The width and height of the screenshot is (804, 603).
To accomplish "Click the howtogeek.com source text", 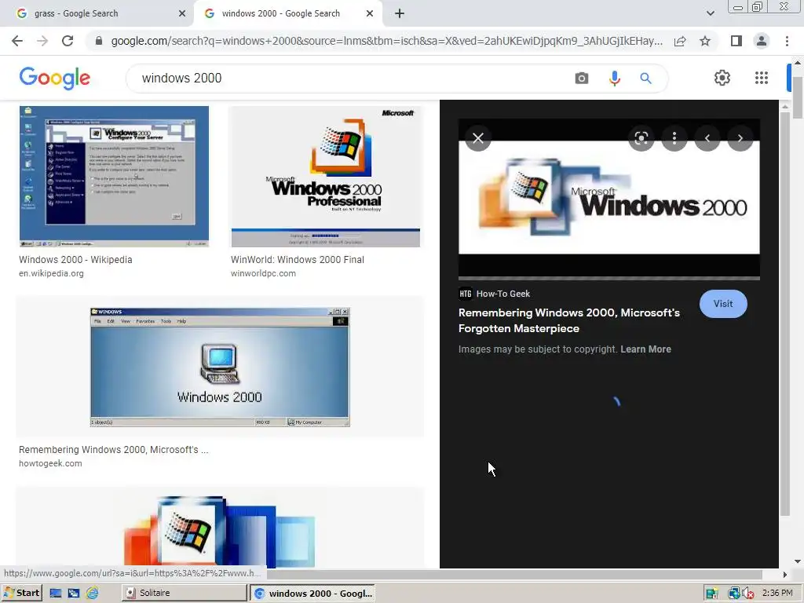I will [x=50, y=463].
